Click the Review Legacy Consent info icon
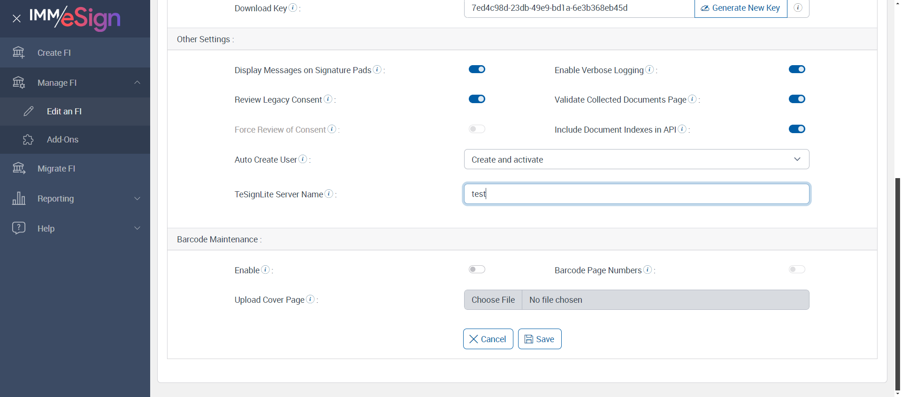Screen dimensions: 901x397 328,99
